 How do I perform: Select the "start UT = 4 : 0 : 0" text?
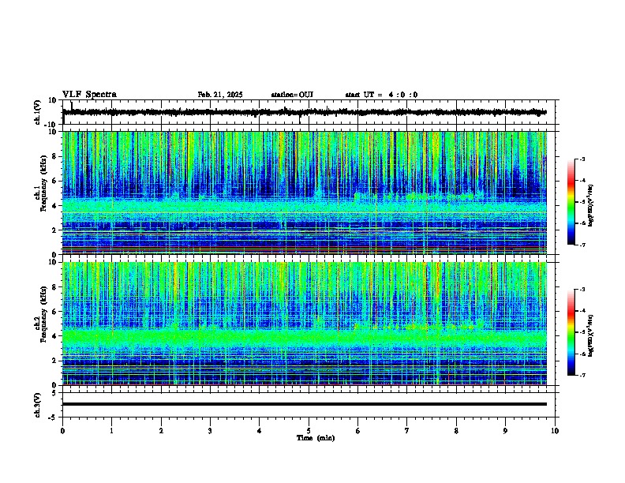pyautogui.click(x=381, y=95)
